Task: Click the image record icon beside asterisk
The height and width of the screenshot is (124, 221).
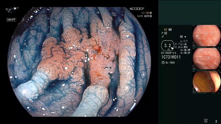Action: tap(181, 37)
